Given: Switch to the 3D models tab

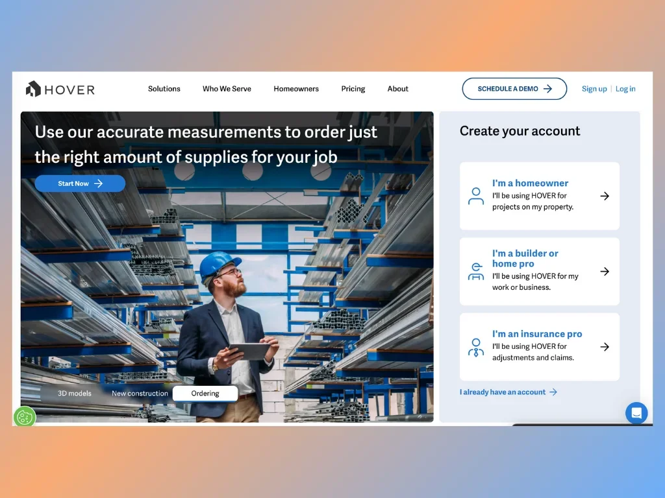Looking at the screenshot, I should click(75, 394).
